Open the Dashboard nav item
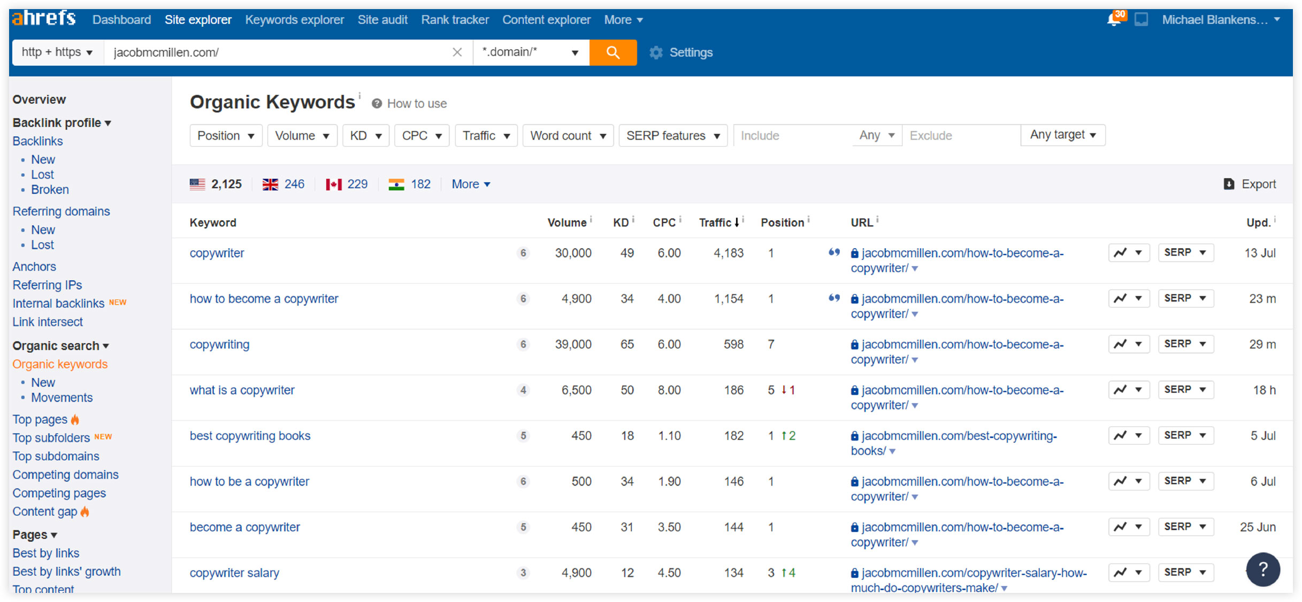Screen dimensions: 1302x602 tap(121, 20)
